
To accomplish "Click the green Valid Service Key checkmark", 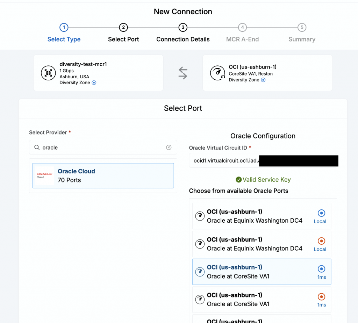I will click(238, 180).
